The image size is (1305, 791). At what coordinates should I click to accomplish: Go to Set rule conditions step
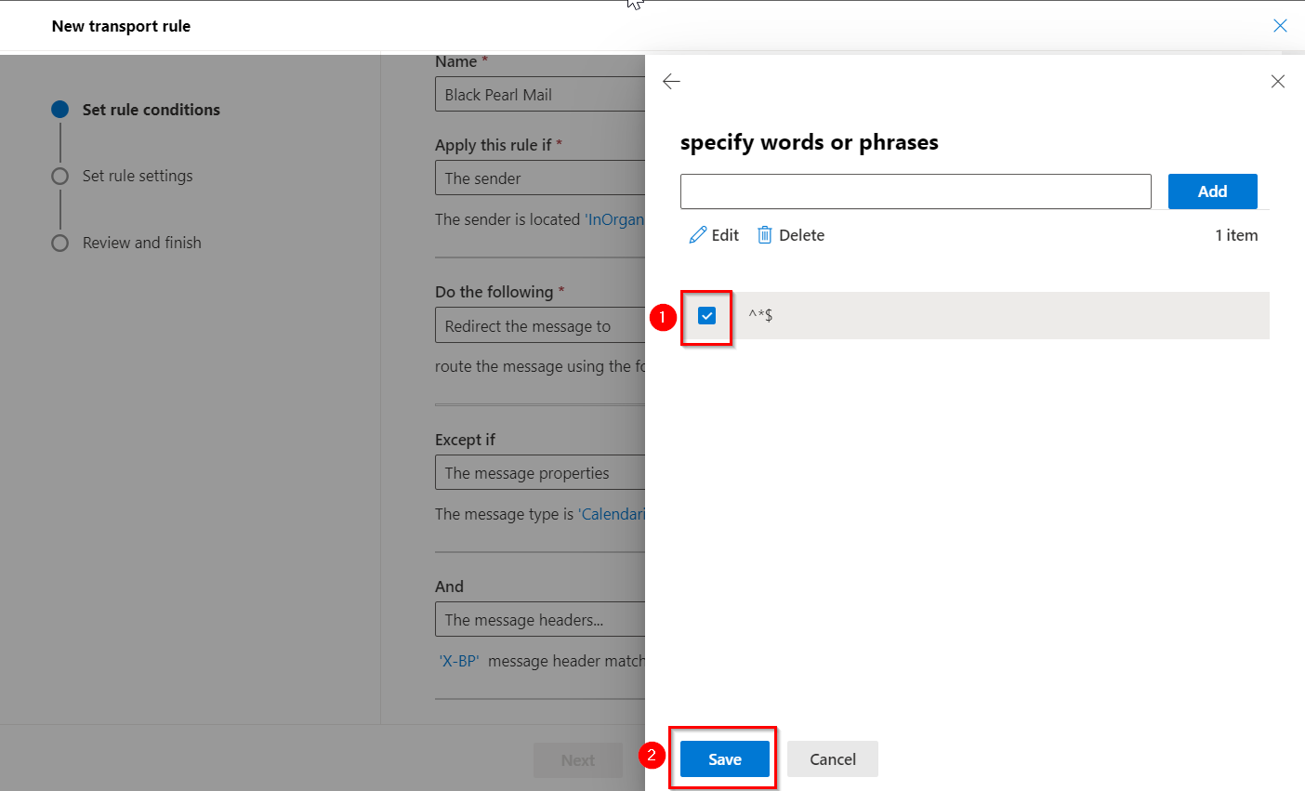click(151, 110)
